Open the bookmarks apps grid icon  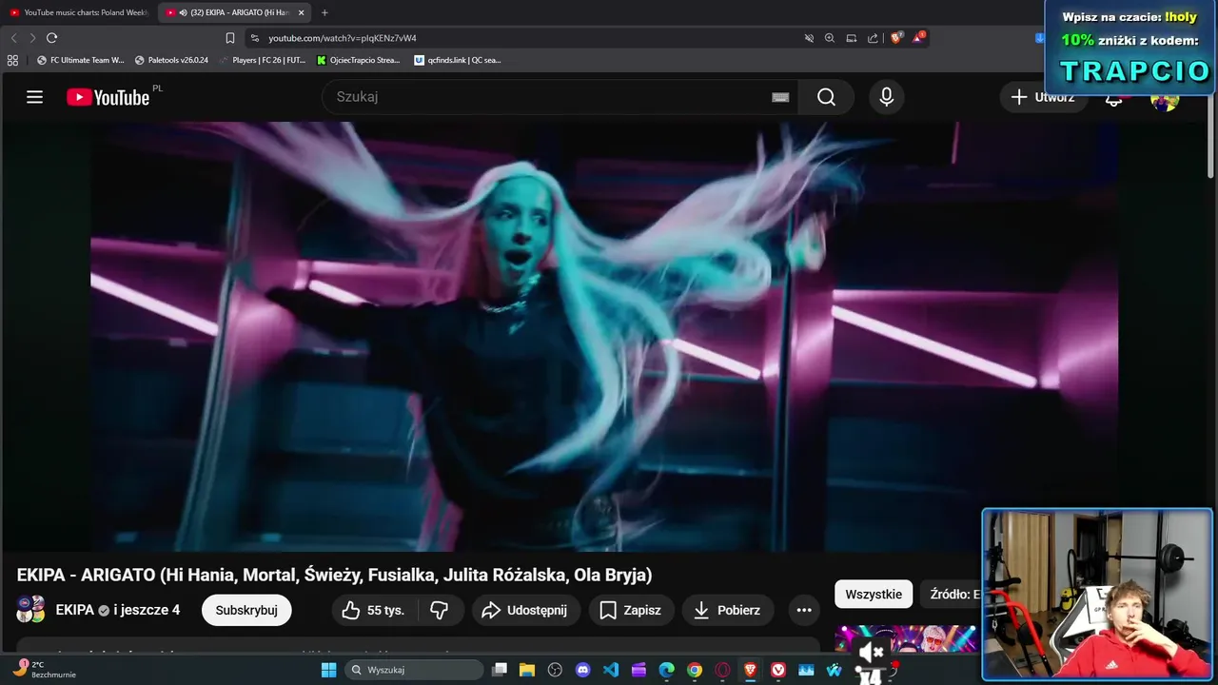click(x=12, y=60)
